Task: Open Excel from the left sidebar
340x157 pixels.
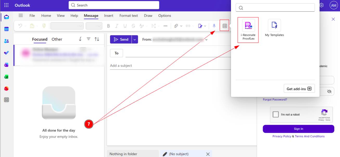Action: [7, 77]
